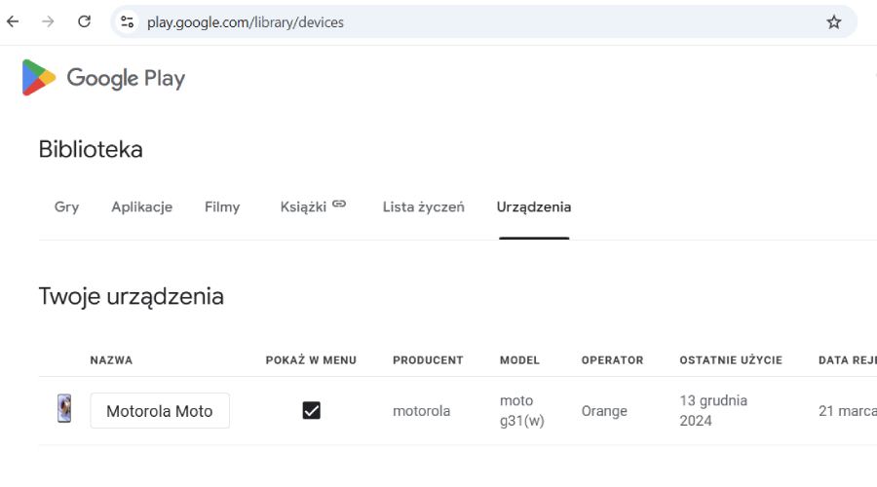This screenshot has height=487, width=877.
Task: Click the Motorola Moto device name field
Action: pos(160,411)
